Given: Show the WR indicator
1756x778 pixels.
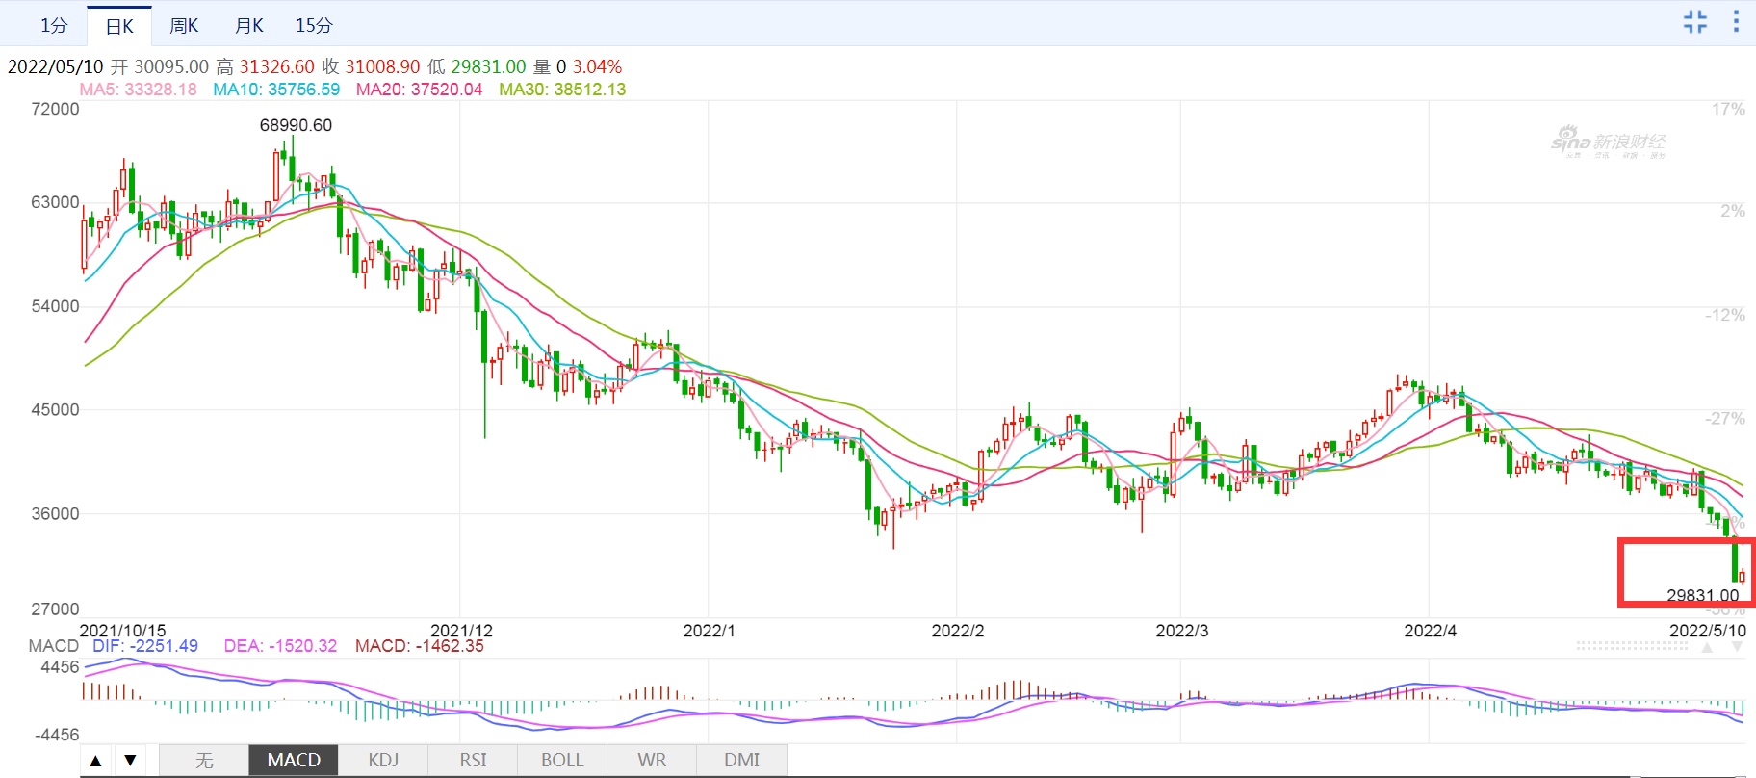Looking at the screenshot, I should (x=652, y=761).
